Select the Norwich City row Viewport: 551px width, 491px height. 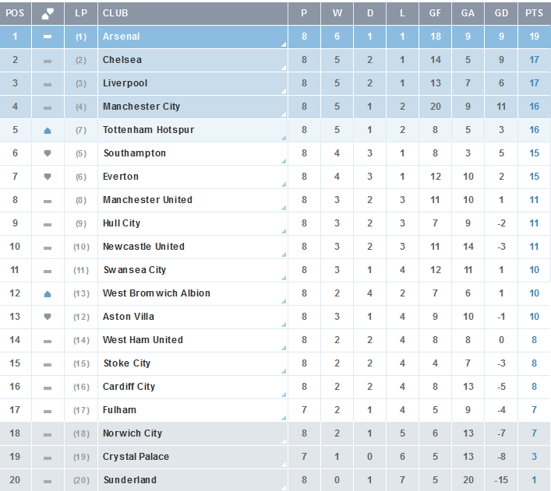tap(276, 433)
